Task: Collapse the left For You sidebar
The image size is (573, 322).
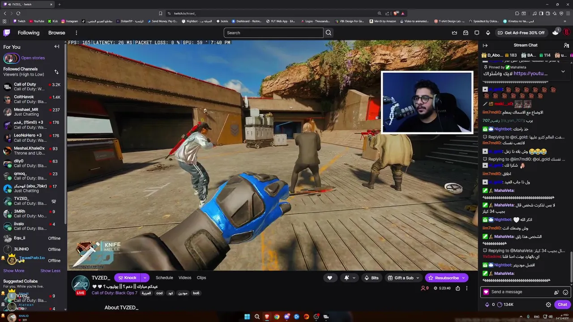Action: [x=57, y=47]
